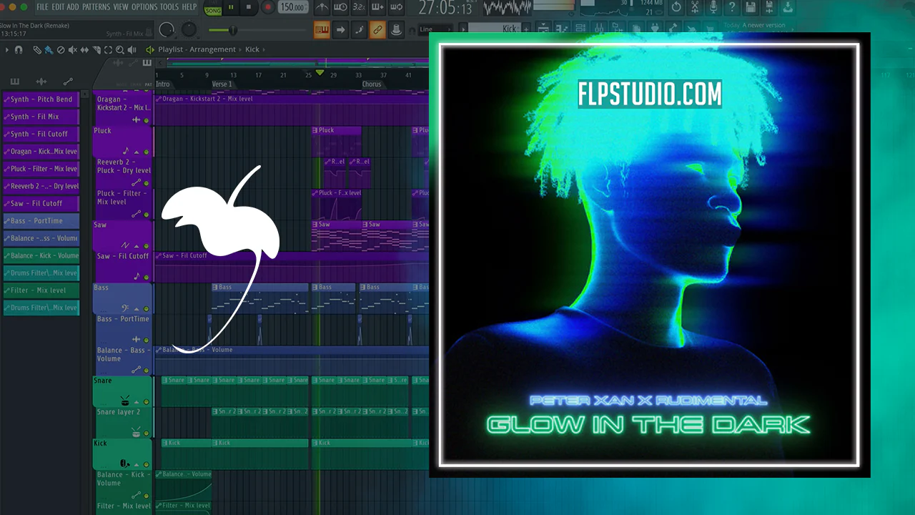This screenshot has width=915, height=515.
Task: Switch the SONG/PAT mode toggle
Action: (x=213, y=8)
